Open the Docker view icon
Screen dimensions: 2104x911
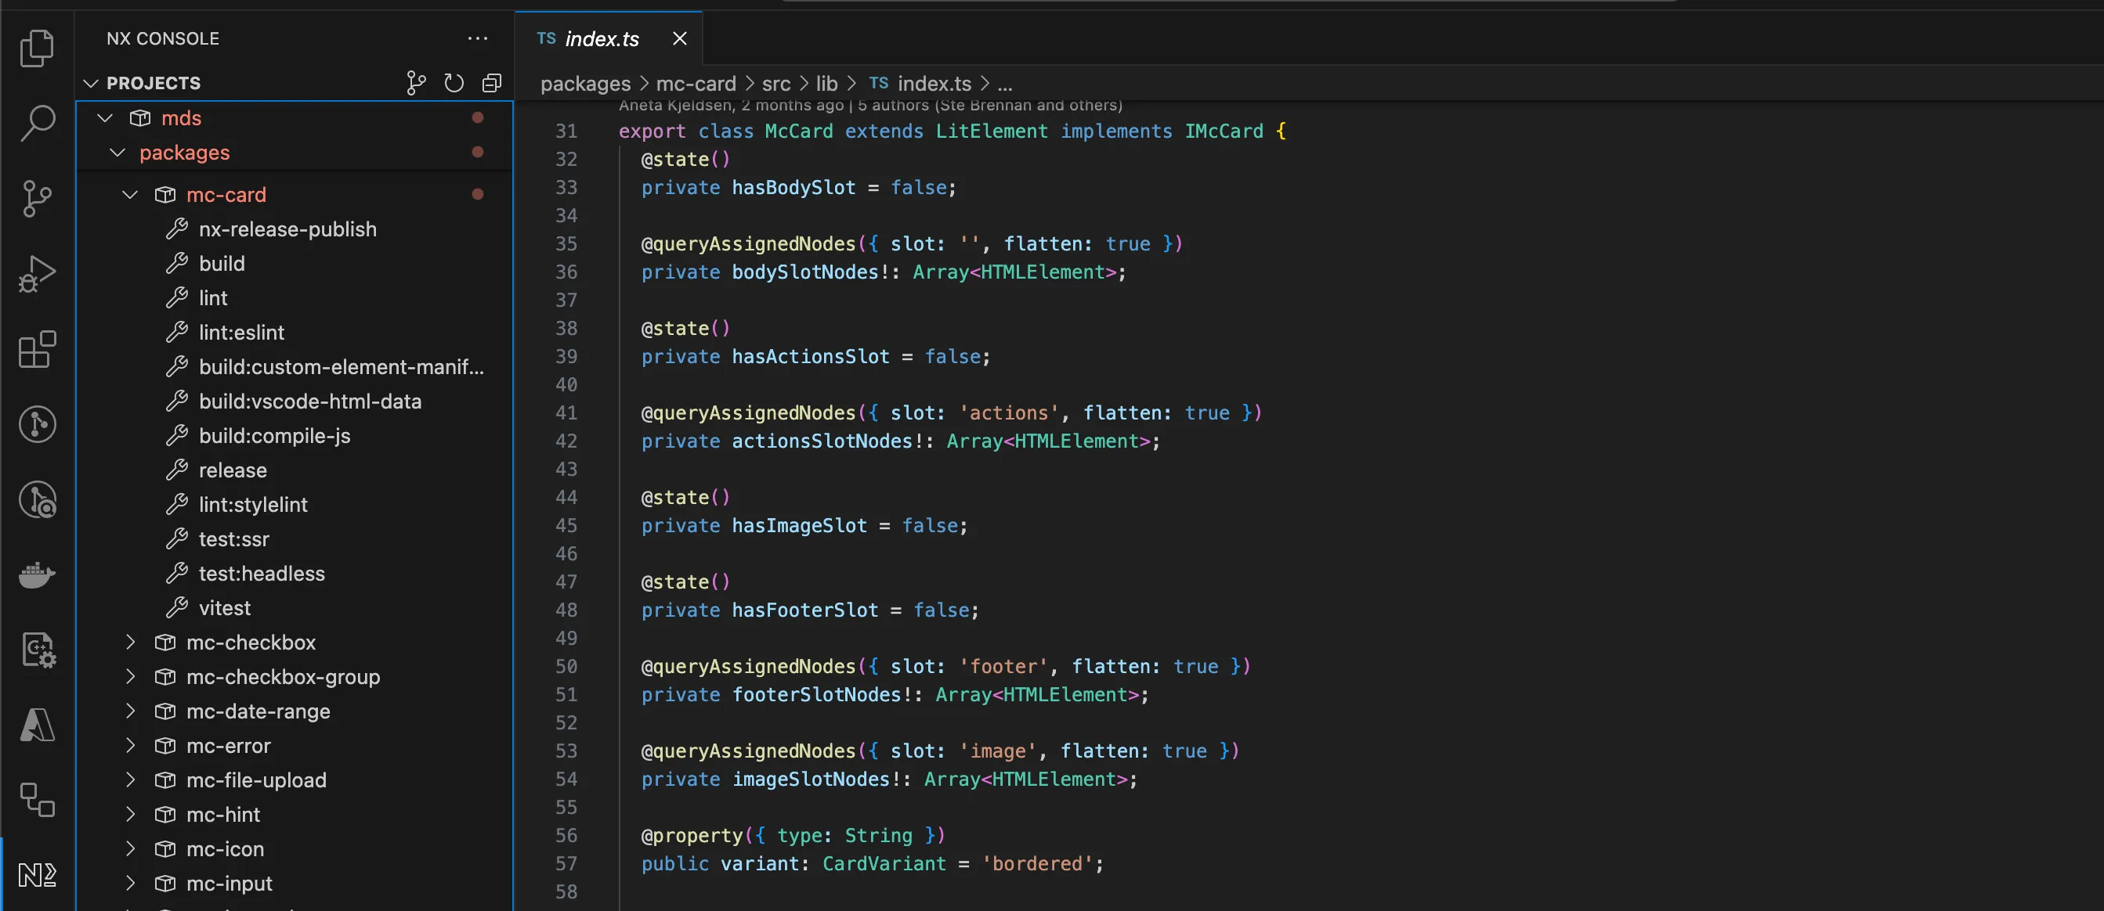coord(37,574)
